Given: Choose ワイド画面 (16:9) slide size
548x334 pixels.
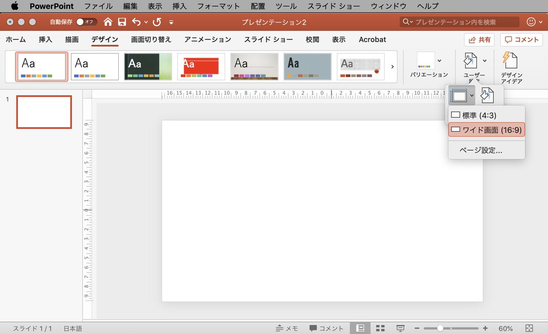Looking at the screenshot, I should pyautogui.click(x=486, y=130).
